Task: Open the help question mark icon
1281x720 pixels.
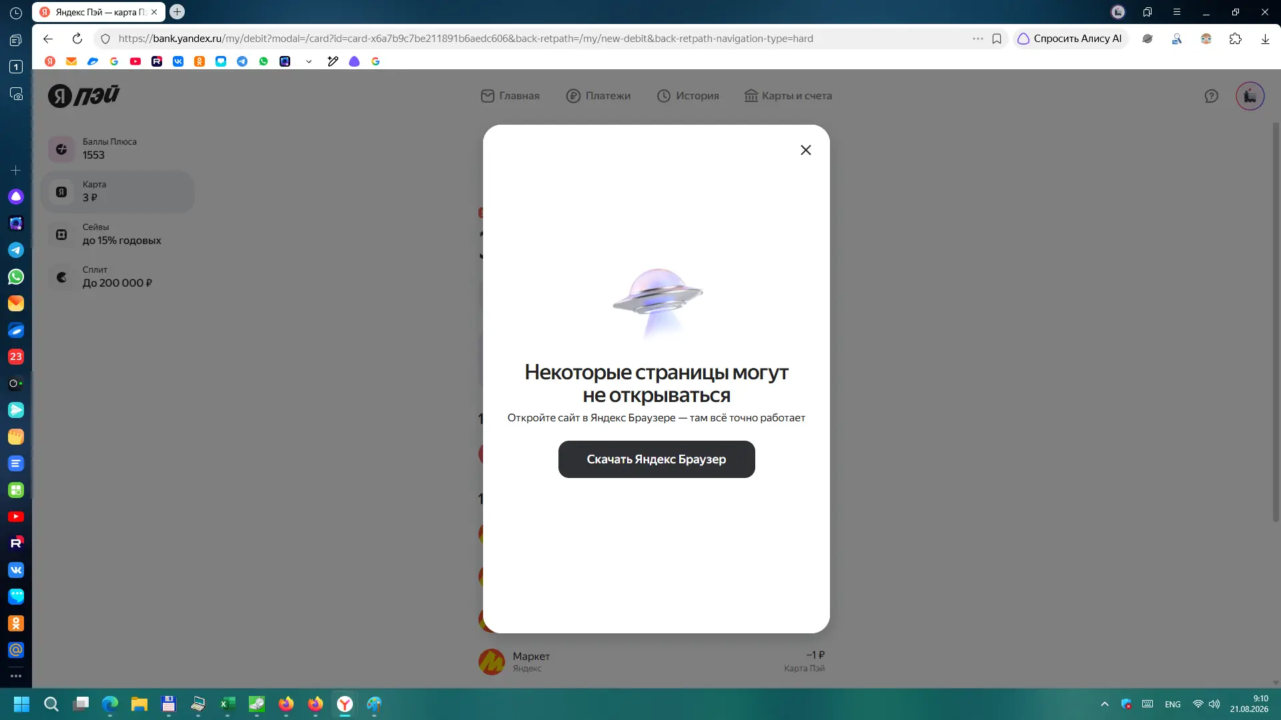Action: tap(1212, 96)
